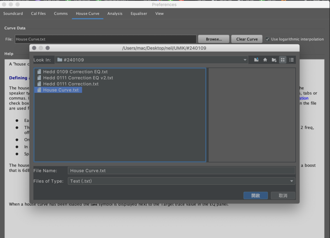Image resolution: width=330 pixels, height=238 pixels.
Task: Select Hedd 0111 Correction EQ v2.txt file
Action: tap(78, 78)
